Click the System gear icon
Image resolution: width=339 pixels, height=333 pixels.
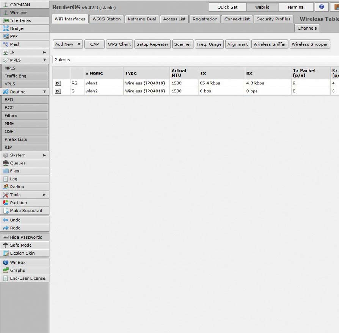(x=6, y=155)
